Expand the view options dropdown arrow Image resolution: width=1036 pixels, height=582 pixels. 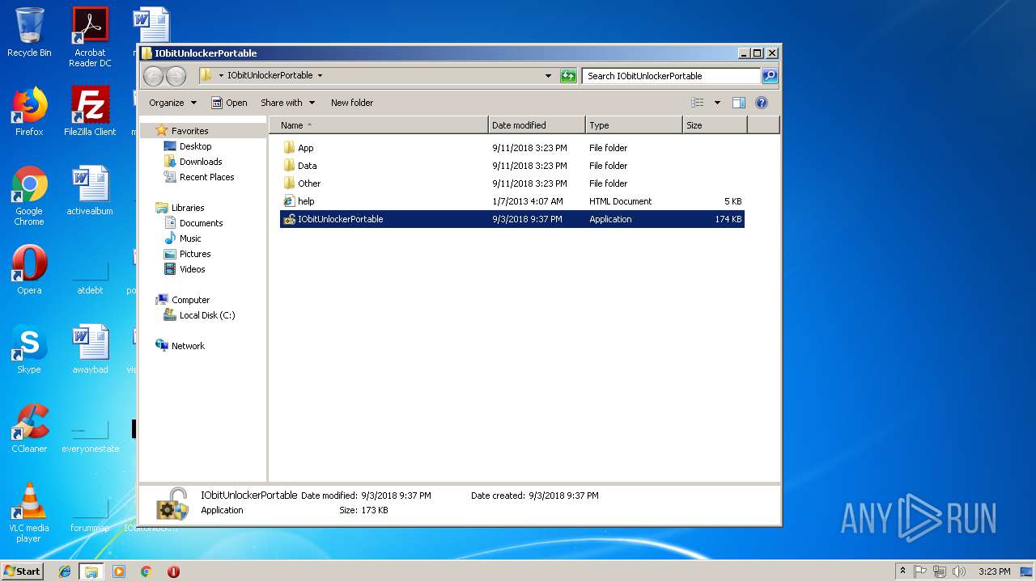pyautogui.click(x=717, y=103)
